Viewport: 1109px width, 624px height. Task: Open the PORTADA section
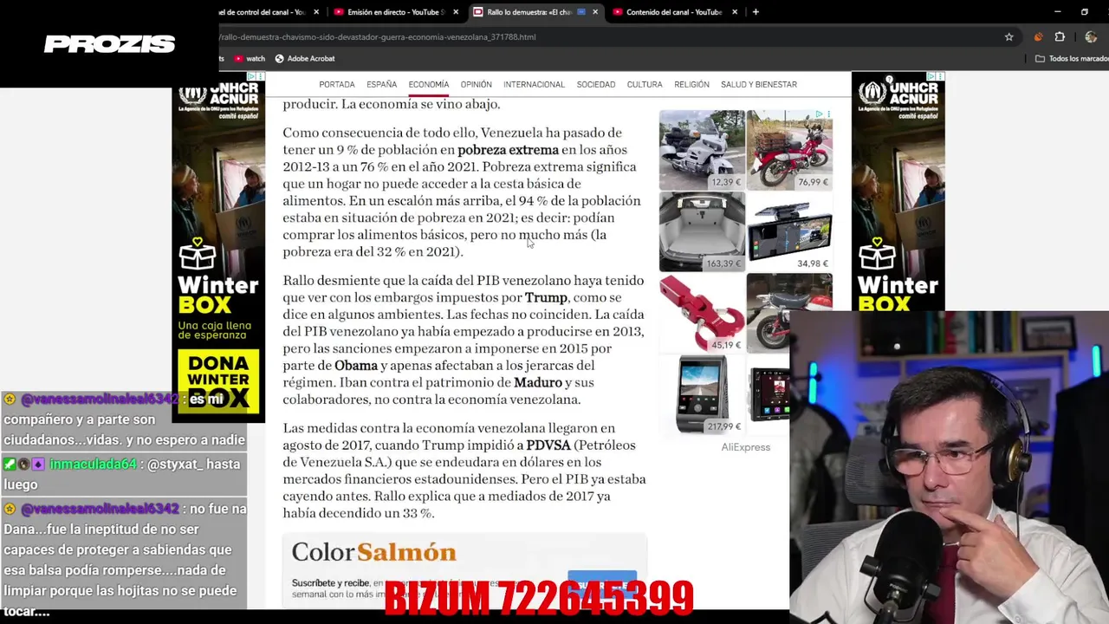(337, 85)
